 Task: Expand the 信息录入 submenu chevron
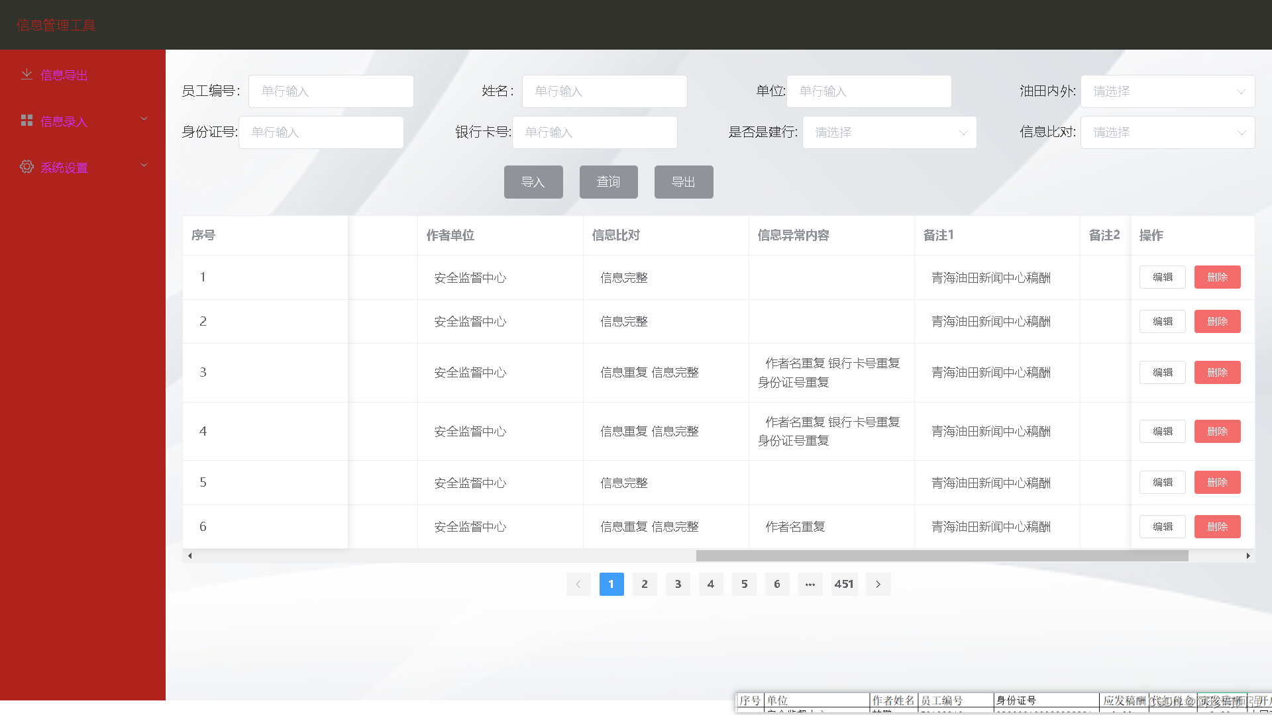144,119
